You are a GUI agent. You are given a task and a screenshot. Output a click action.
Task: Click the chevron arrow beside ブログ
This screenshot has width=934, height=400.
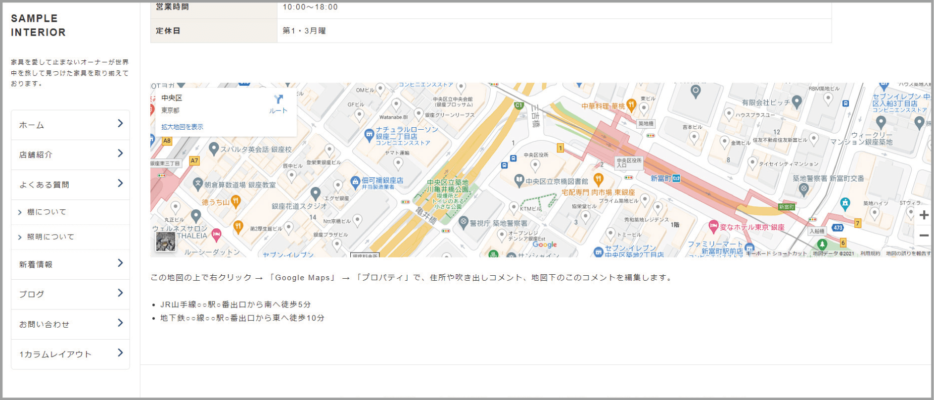(120, 293)
